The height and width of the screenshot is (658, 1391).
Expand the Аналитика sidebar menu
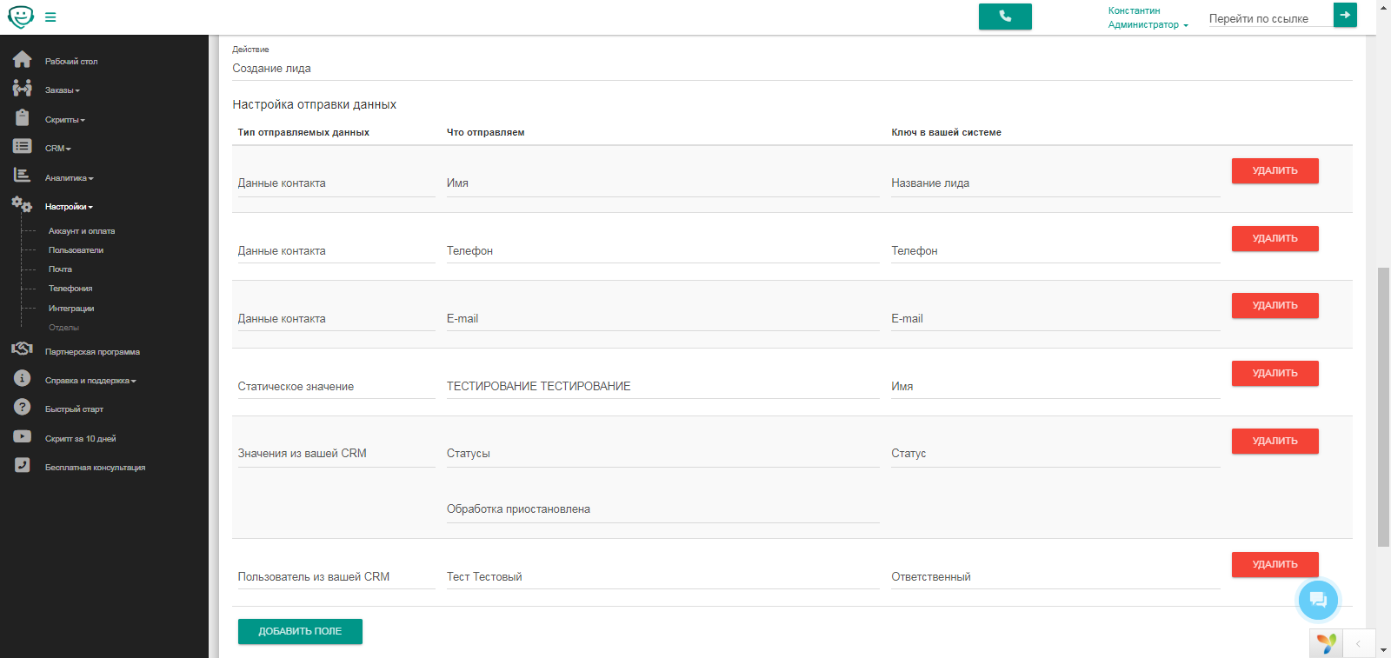pyautogui.click(x=68, y=178)
